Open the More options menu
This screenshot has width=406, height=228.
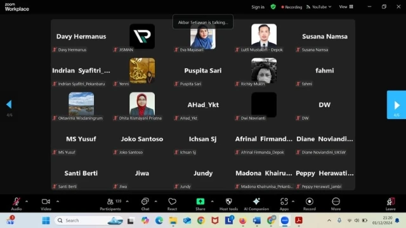tap(336, 204)
